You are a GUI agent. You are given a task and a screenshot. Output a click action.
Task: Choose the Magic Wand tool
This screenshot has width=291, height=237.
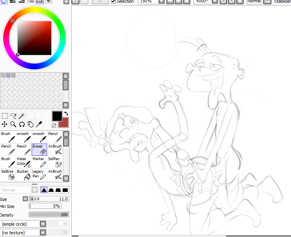point(22,116)
